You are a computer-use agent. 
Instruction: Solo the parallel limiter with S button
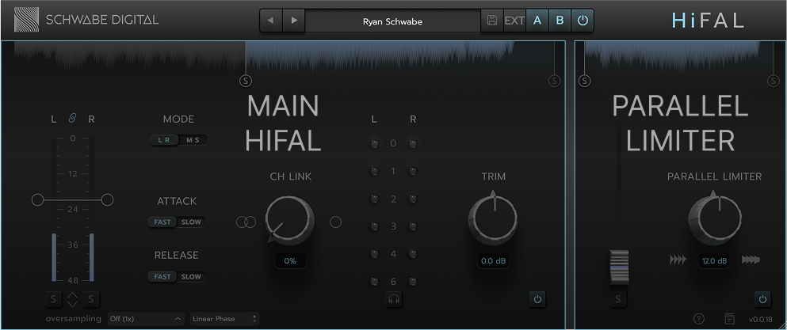click(x=618, y=299)
